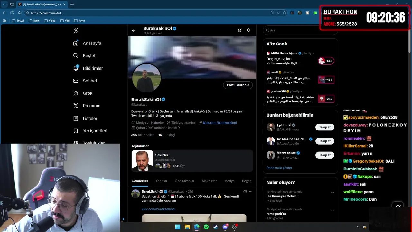Open 396 Takip edilen list
The height and width of the screenshot is (232, 412).
click(x=143, y=135)
